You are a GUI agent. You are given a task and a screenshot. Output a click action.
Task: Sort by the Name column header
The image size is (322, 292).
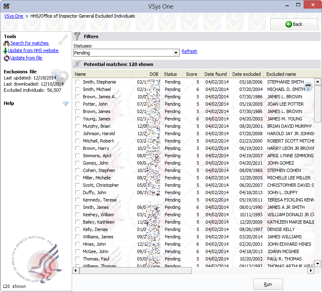coord(102,74)
